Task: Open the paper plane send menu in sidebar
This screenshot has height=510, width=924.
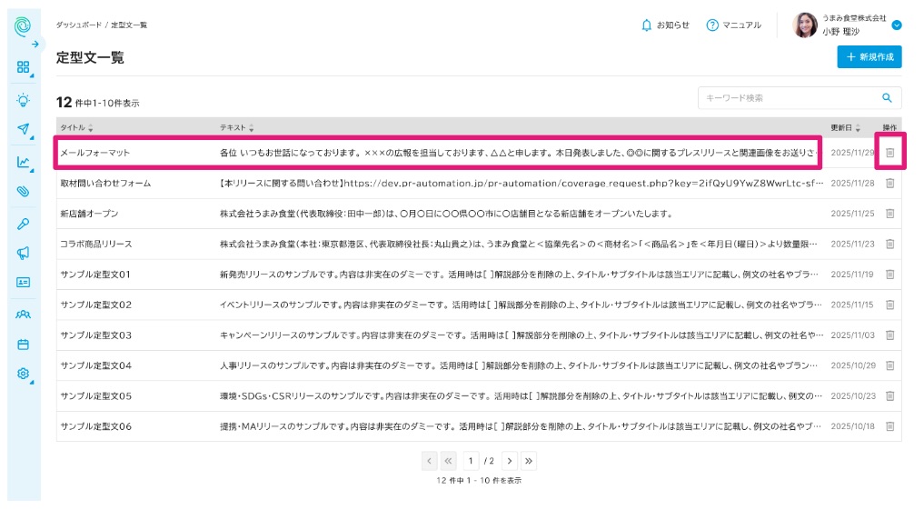Action: coord(23,129)
